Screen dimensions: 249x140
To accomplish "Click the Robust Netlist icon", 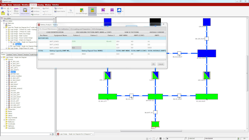I will coord(25,11).
